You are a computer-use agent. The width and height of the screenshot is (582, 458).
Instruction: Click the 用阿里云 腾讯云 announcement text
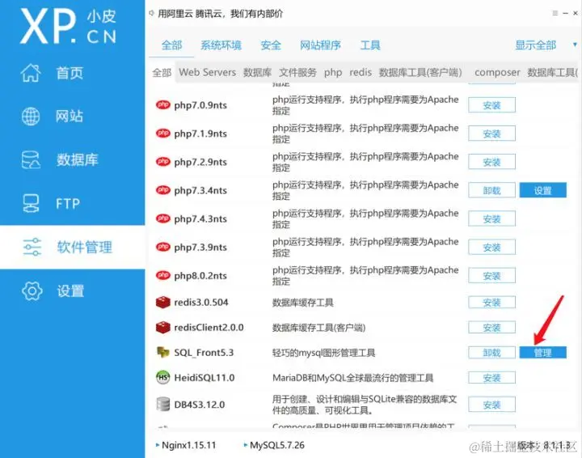pos(220,14)
